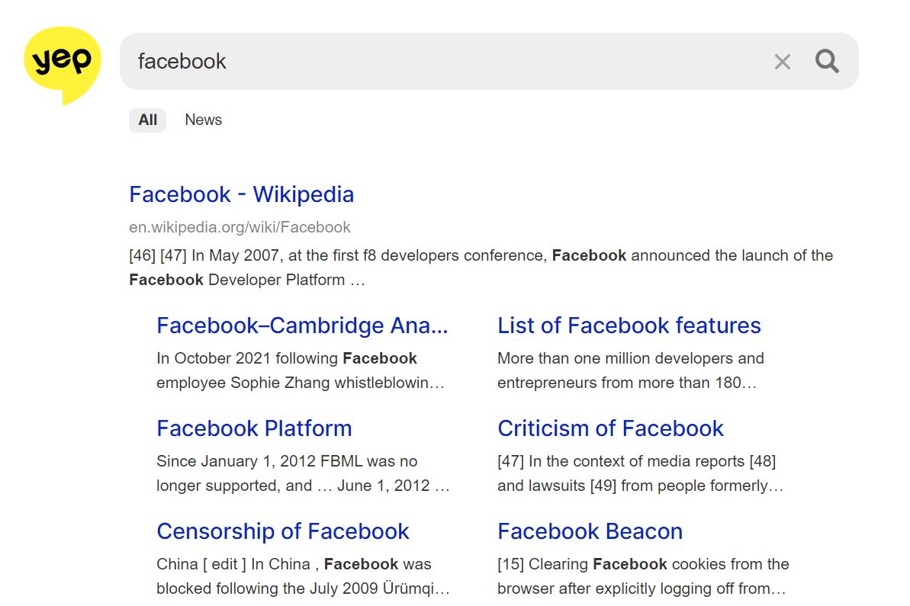Open the Criticism of Facebook link
The height and width of the screenshot is (606, 910).
point(610,428)
